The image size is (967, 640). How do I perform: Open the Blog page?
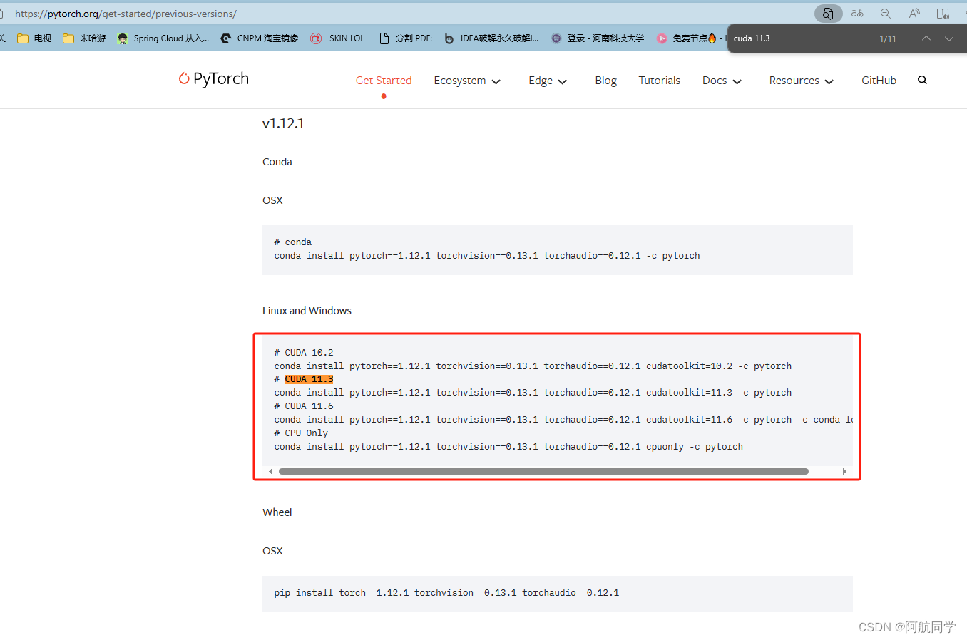pos(605,81)
